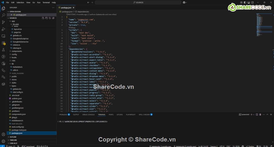Open the Copilot chat icon in title bar

coord(184,2)
